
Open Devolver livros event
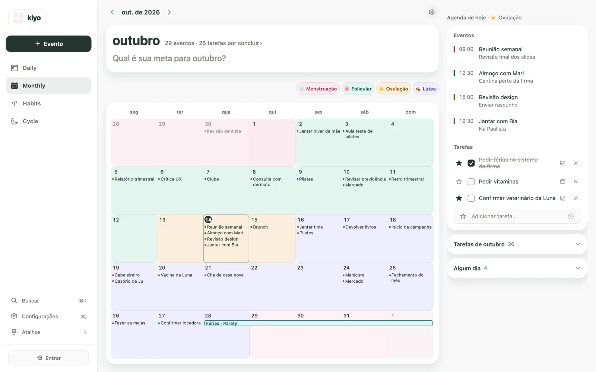(359, 227)
